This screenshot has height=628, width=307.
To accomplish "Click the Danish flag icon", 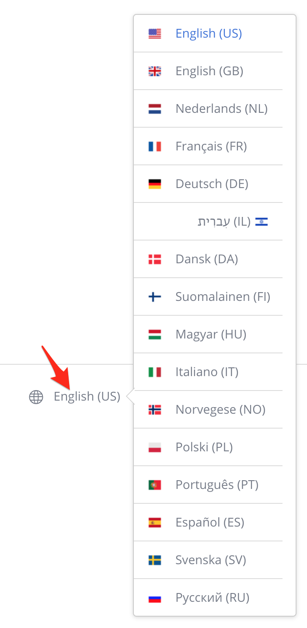I will tap(155, 259).
